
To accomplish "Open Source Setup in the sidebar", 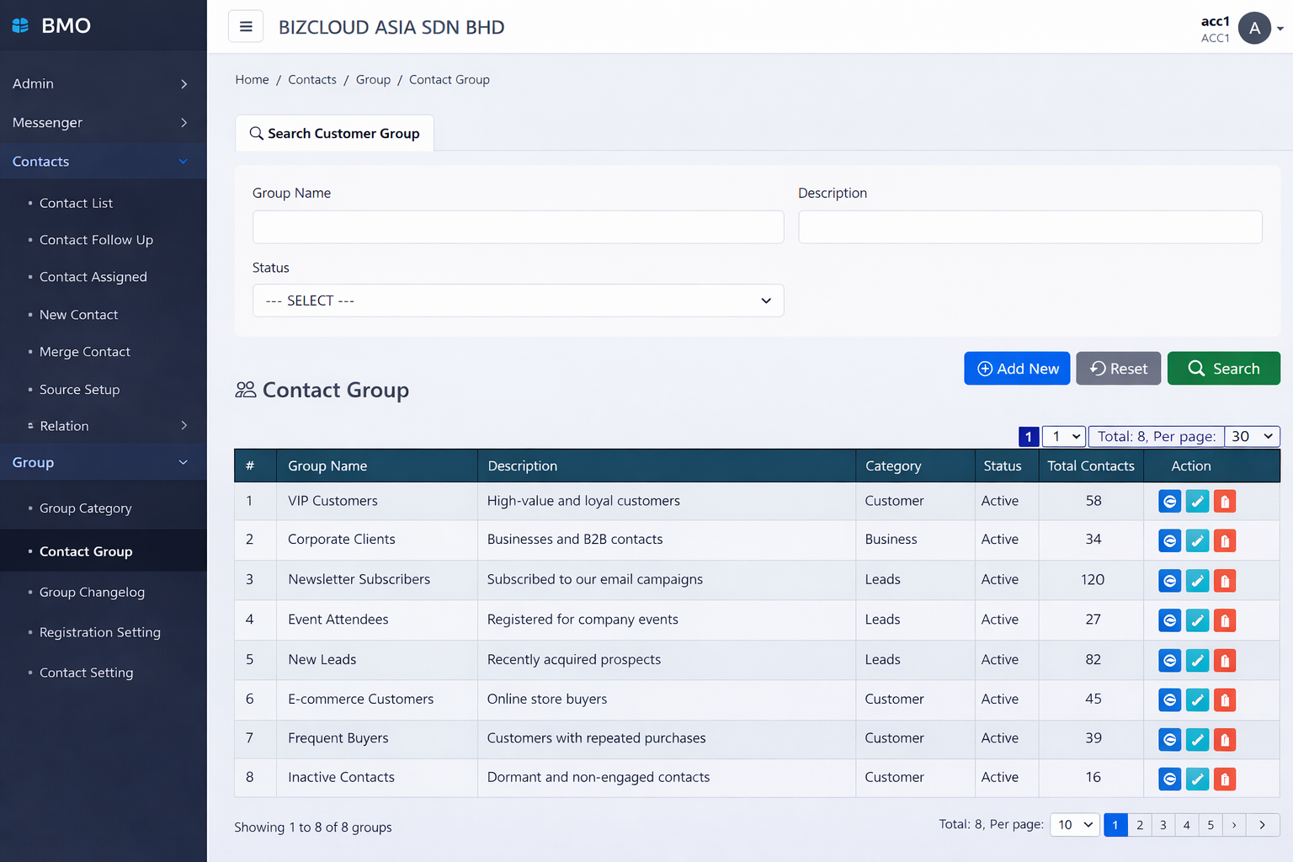I will 79,390.
